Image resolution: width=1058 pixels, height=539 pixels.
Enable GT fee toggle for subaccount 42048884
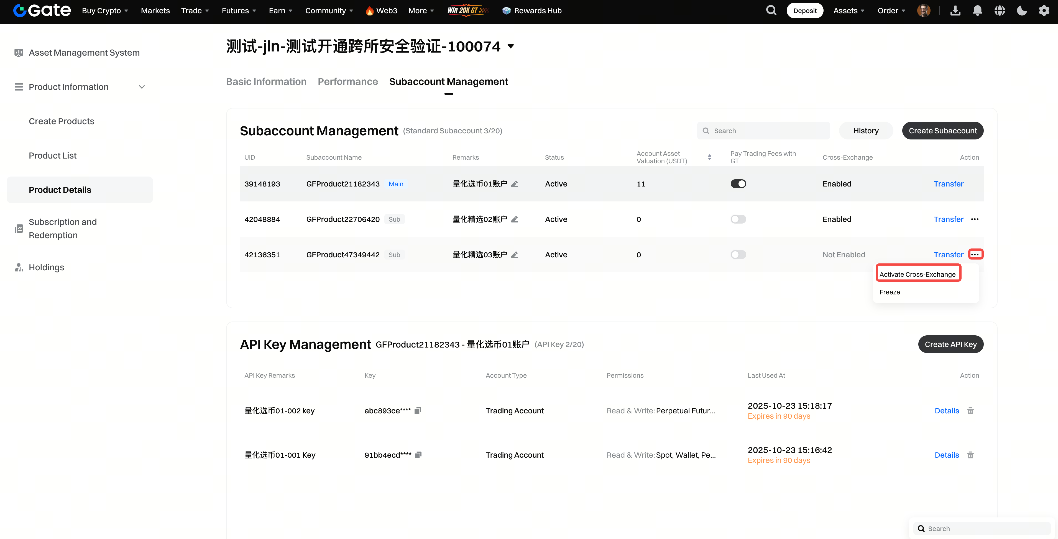(x=738, y=219)
